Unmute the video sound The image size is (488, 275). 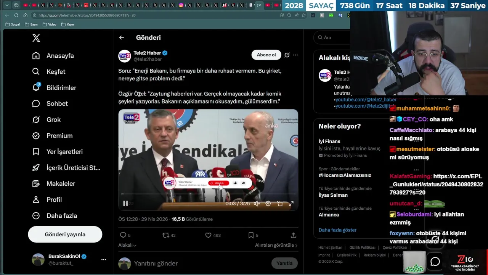tap(257, 204)
